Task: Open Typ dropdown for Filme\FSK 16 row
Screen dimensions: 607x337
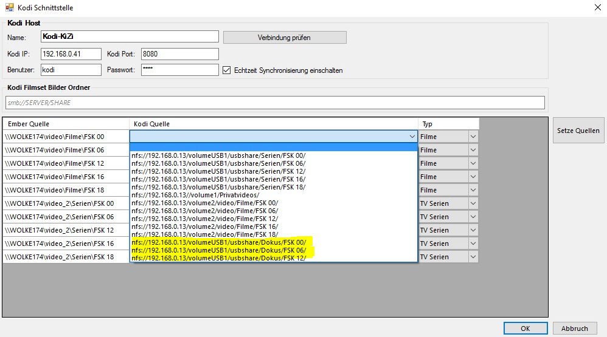Action: point(473,177)
